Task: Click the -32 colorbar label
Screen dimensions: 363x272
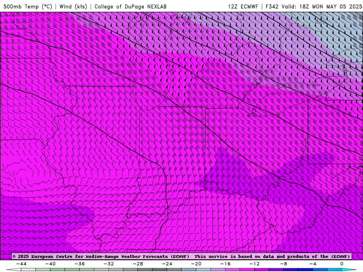Action: pos(108,264)
